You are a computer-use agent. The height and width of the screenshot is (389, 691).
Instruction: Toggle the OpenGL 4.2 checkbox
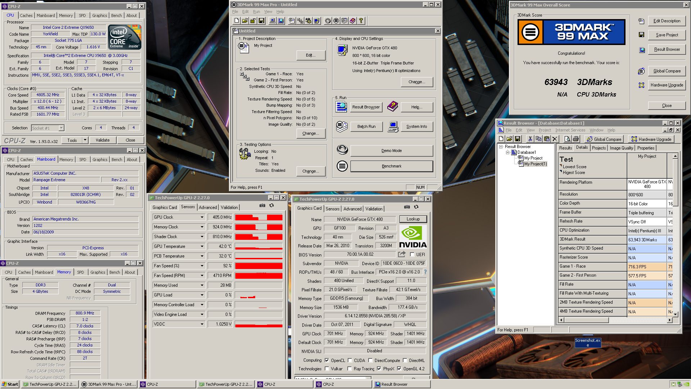pos(399,368)
